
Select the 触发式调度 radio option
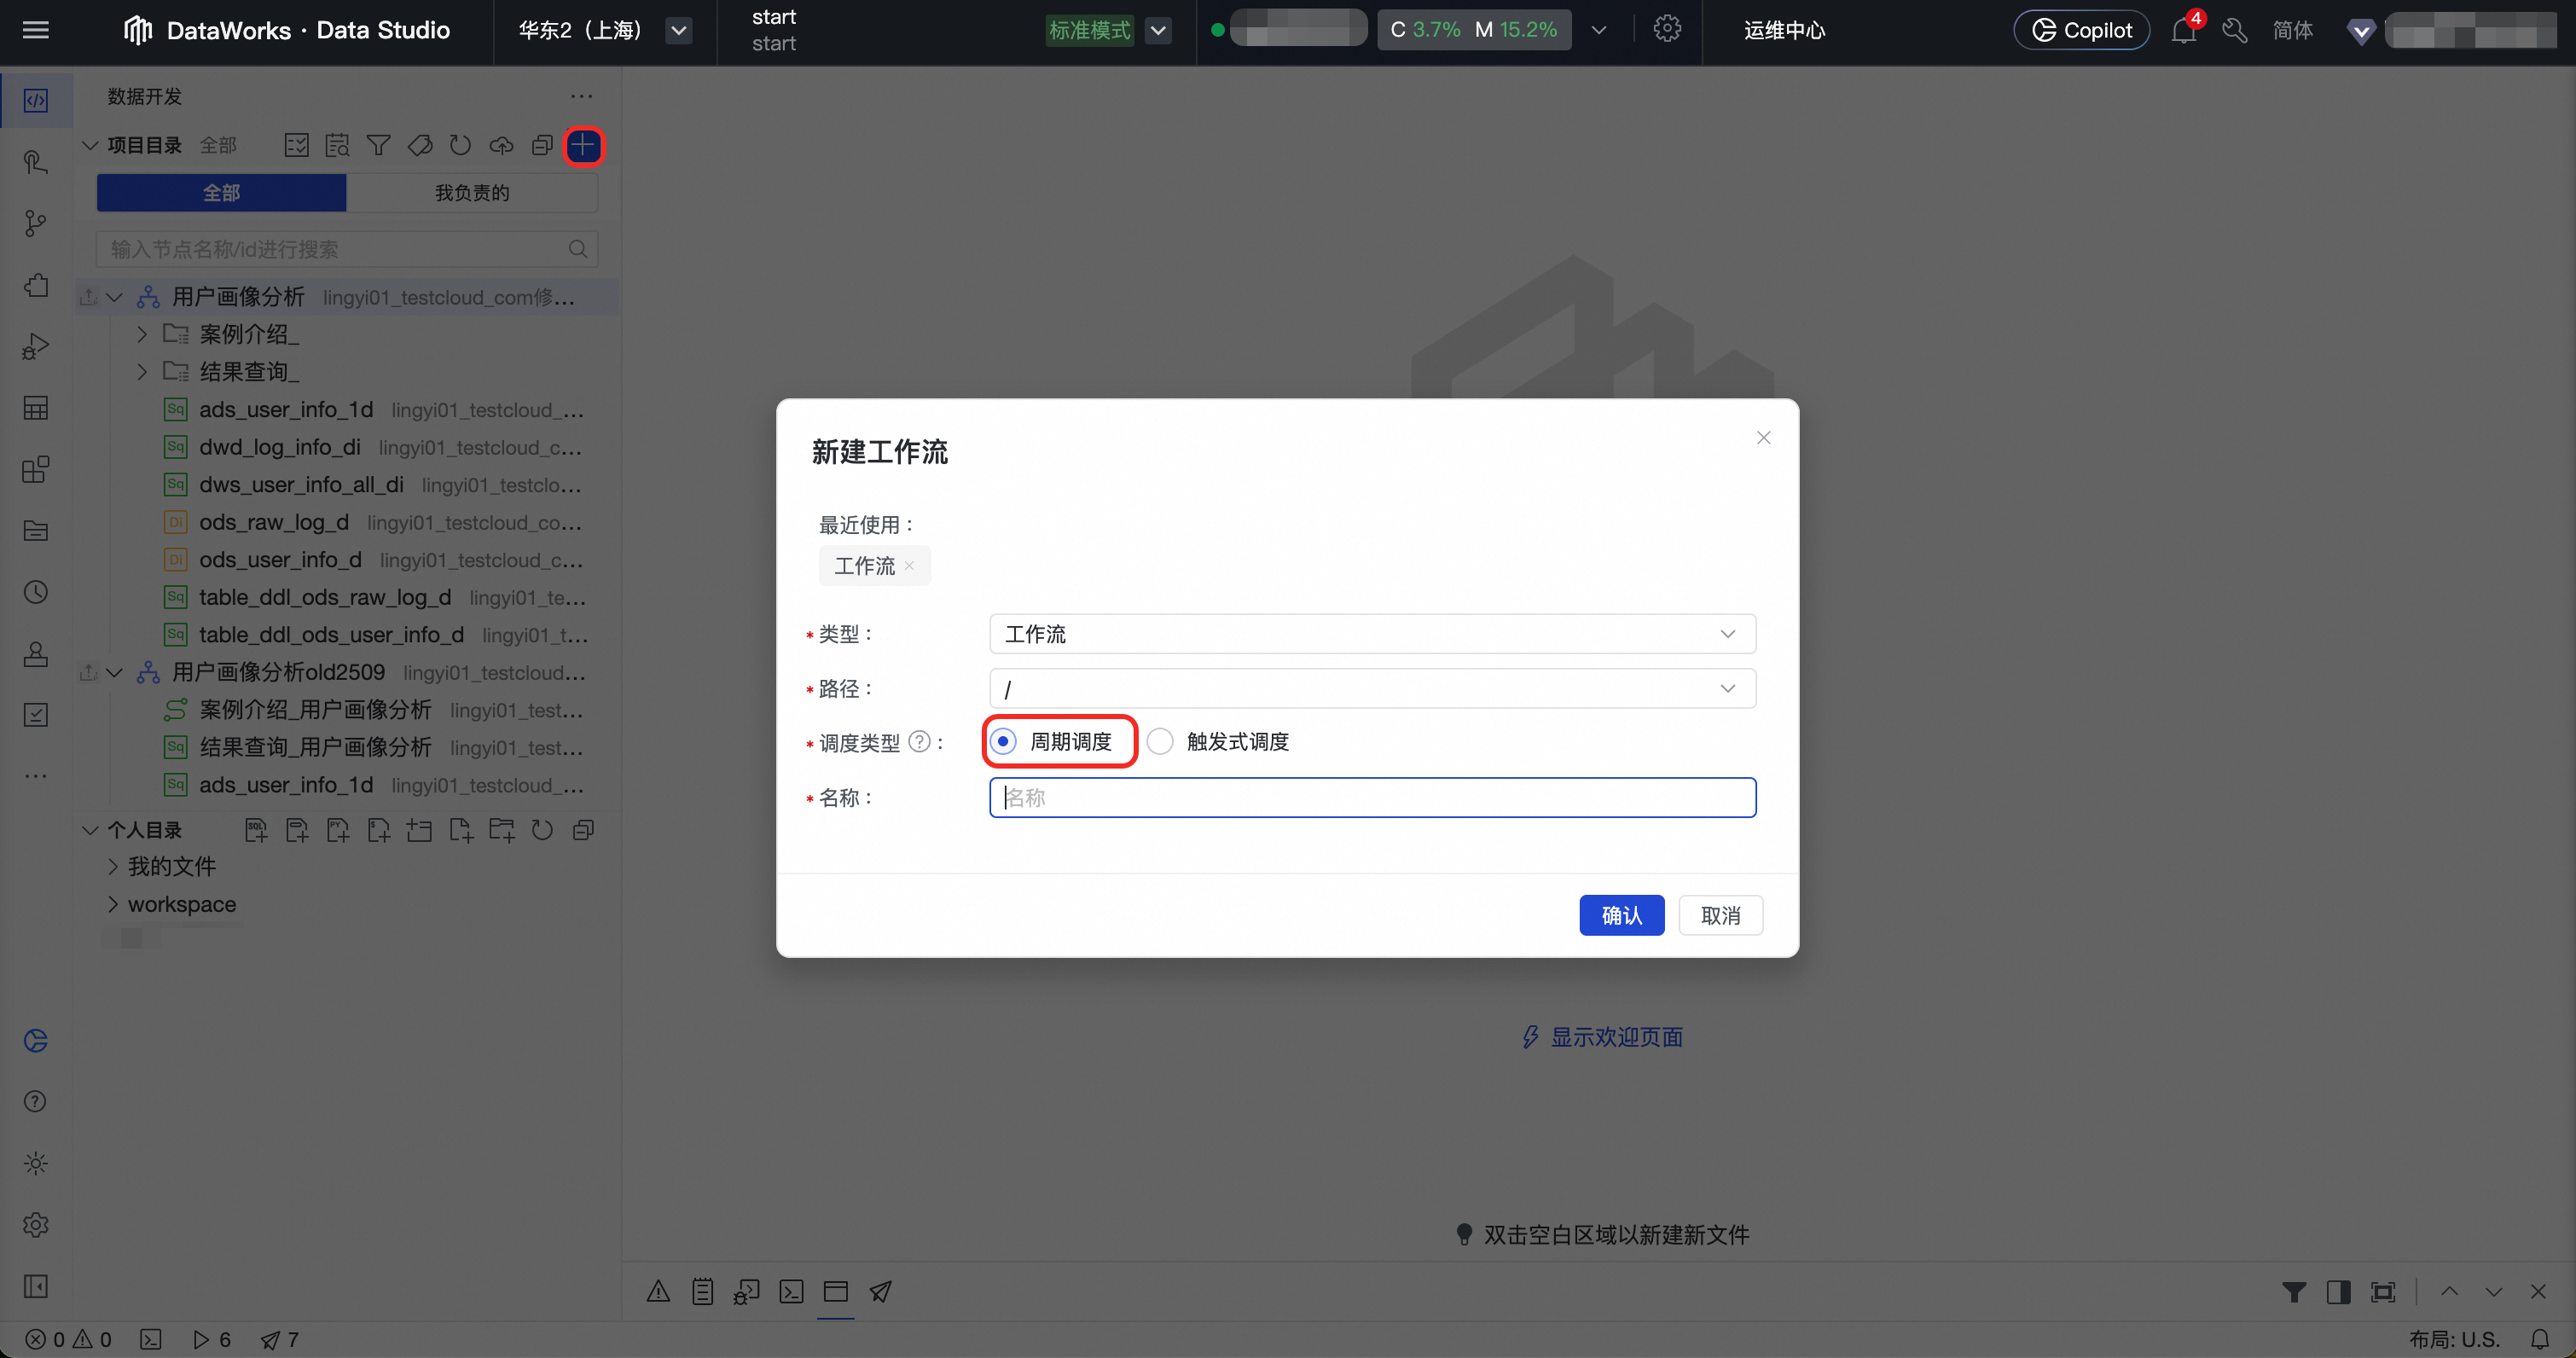(1160, 741)
